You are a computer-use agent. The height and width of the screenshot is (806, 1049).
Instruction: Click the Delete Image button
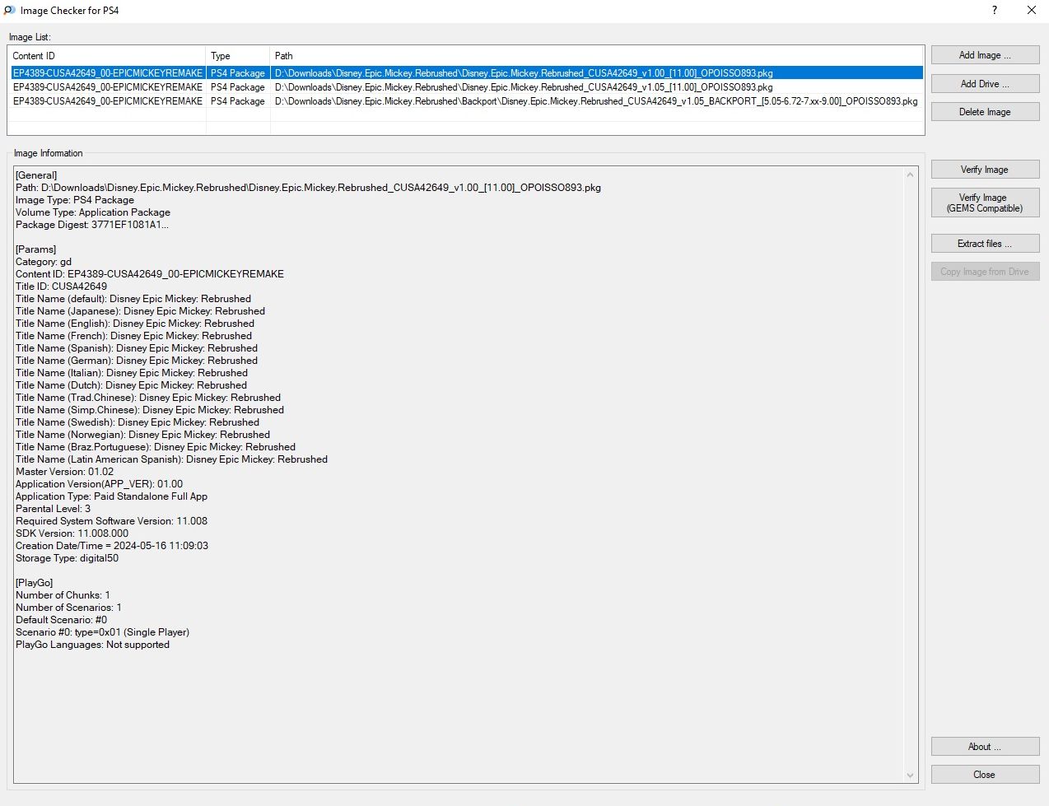[985, 112]
